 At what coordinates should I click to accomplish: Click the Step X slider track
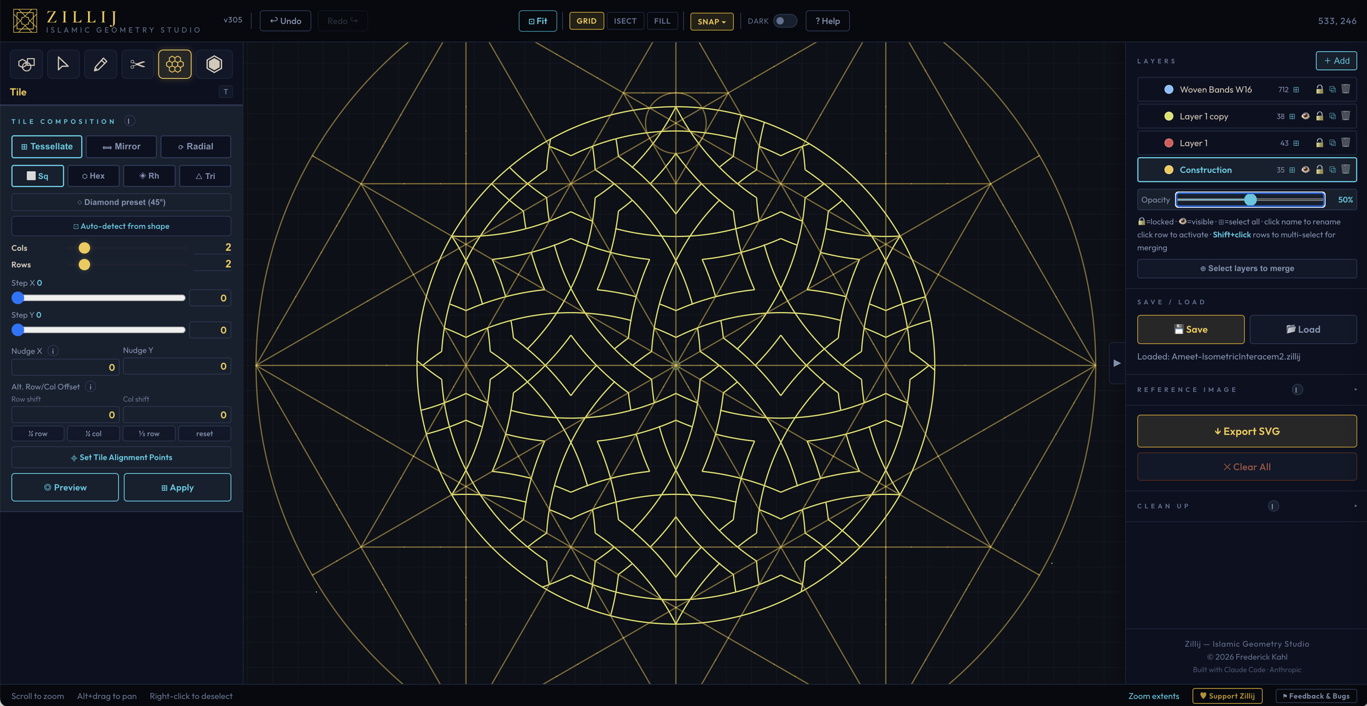(98, 298)
